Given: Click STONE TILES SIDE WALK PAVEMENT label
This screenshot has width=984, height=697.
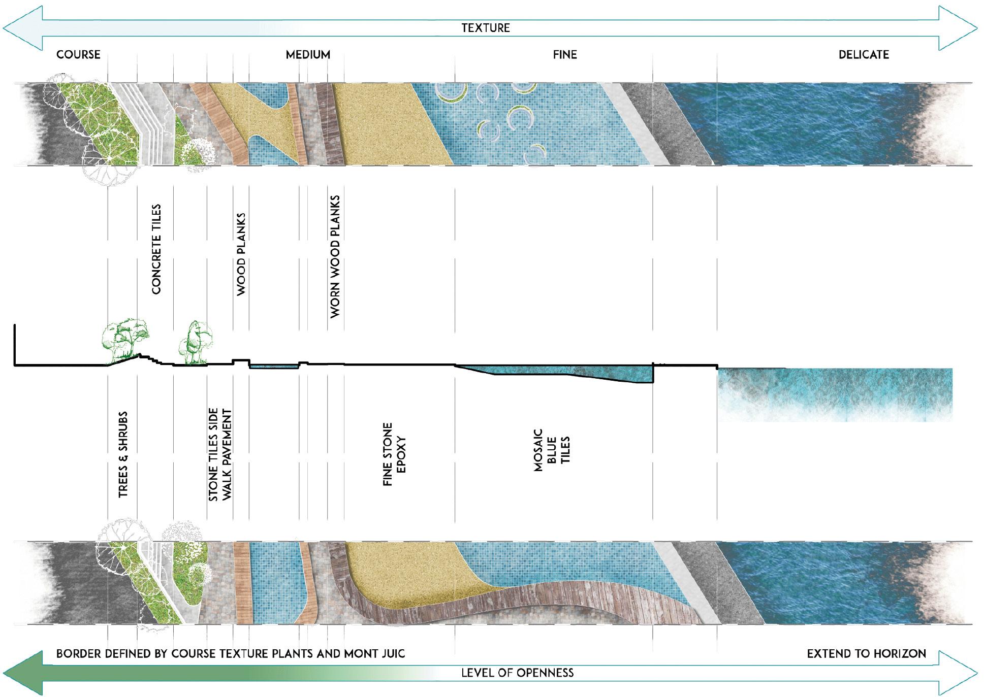Looking at the screenshot, I should click(x=220, y=454).
